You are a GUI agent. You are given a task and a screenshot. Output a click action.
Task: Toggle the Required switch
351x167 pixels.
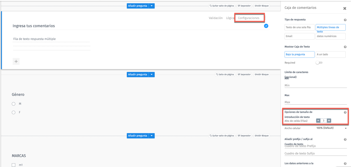point(319,63)
